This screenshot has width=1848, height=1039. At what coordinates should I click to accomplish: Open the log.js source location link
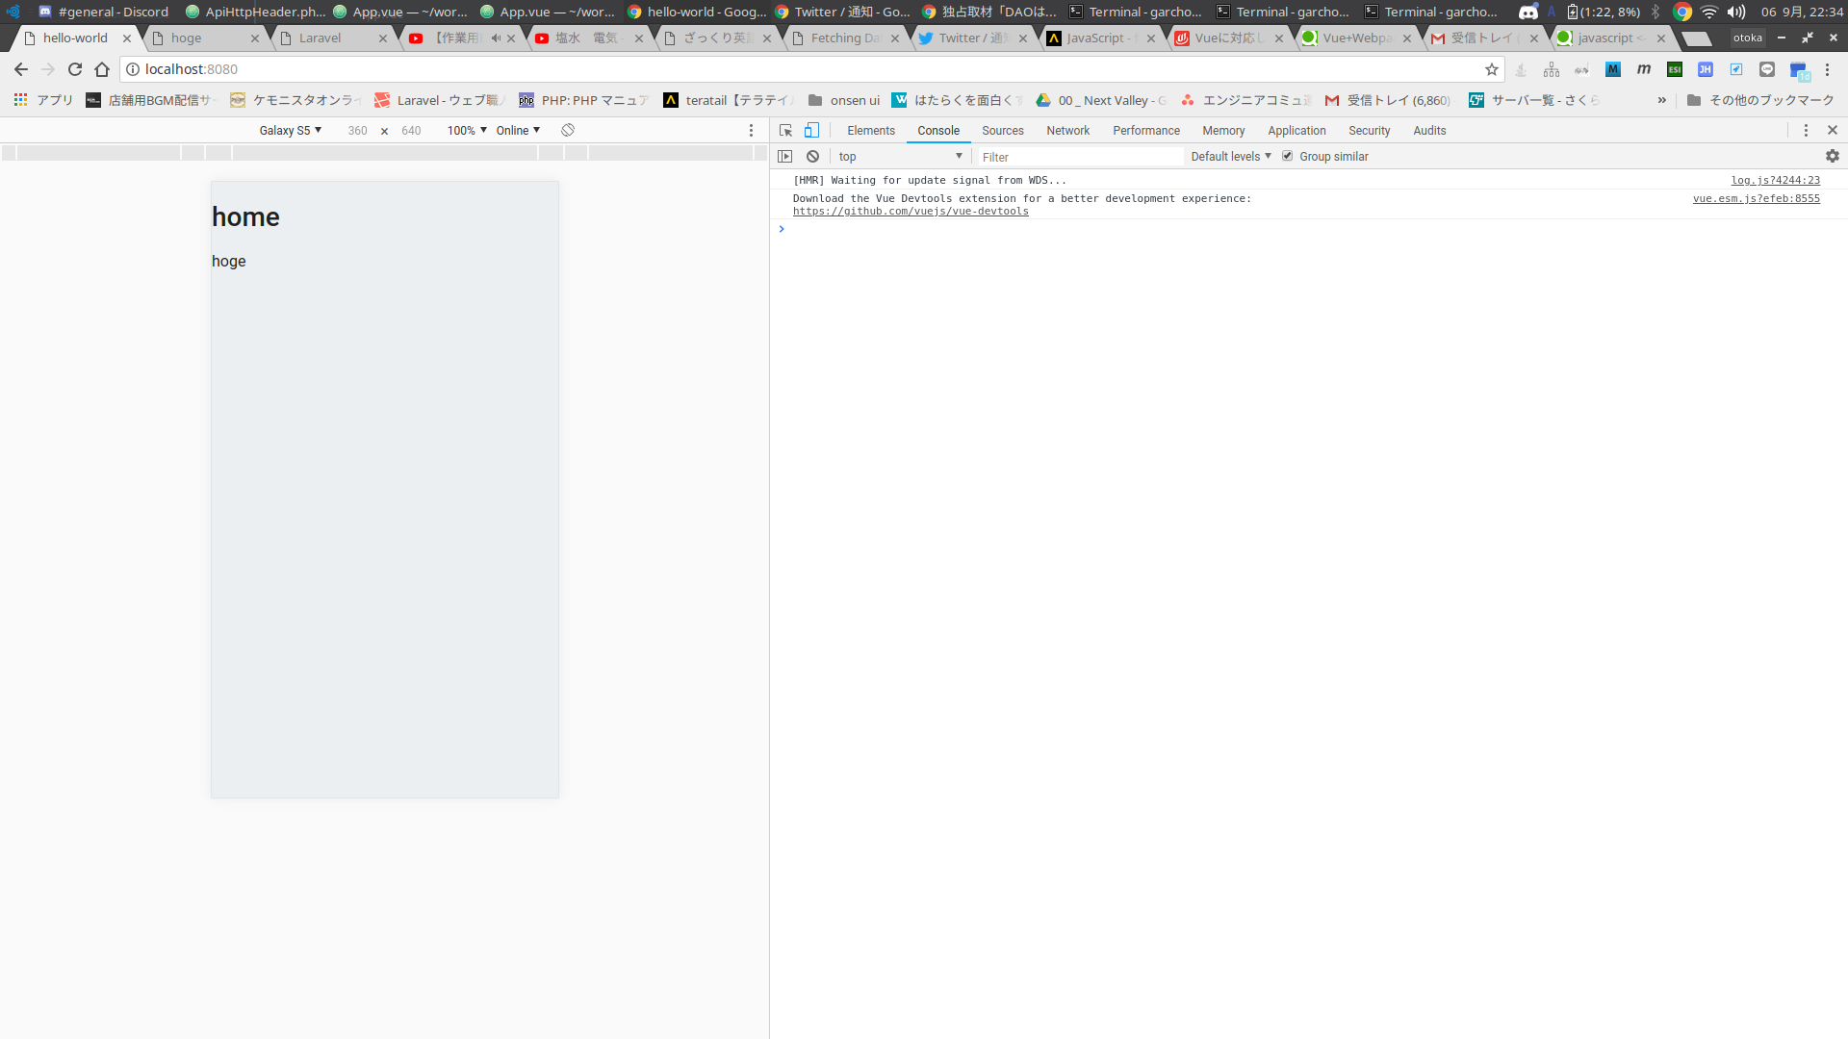click(1776, 180)
